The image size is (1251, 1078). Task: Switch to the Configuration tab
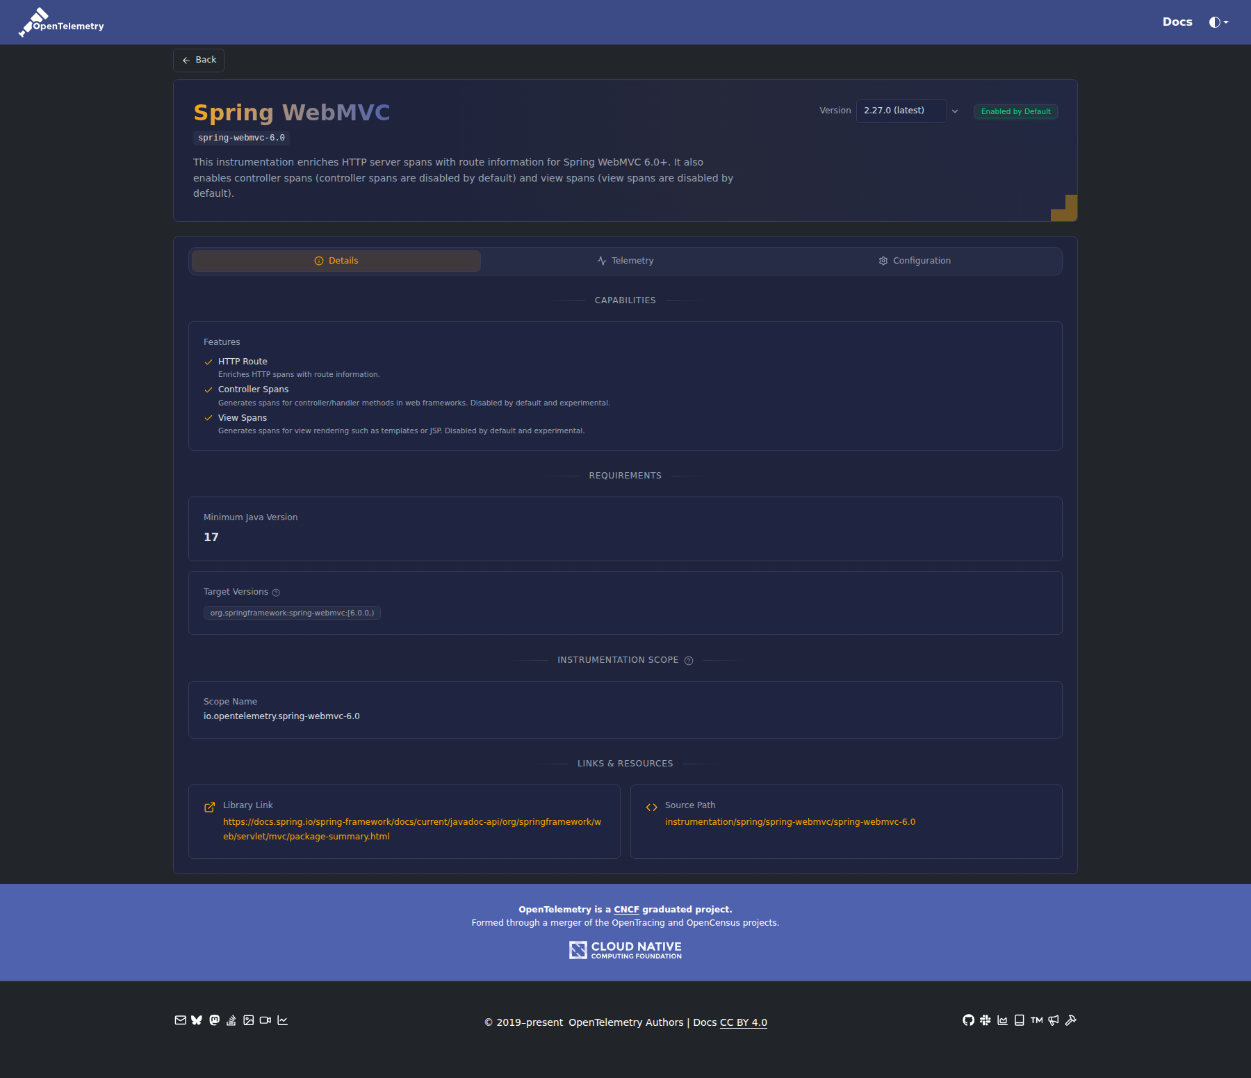[x=915, y=261]
